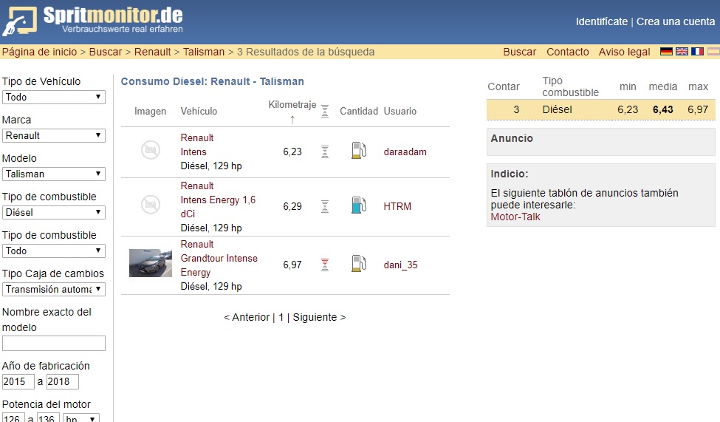This screenshot has width=720, height=422.
Task: Open the Aviso legal menu link
Action: coord(624,52)
